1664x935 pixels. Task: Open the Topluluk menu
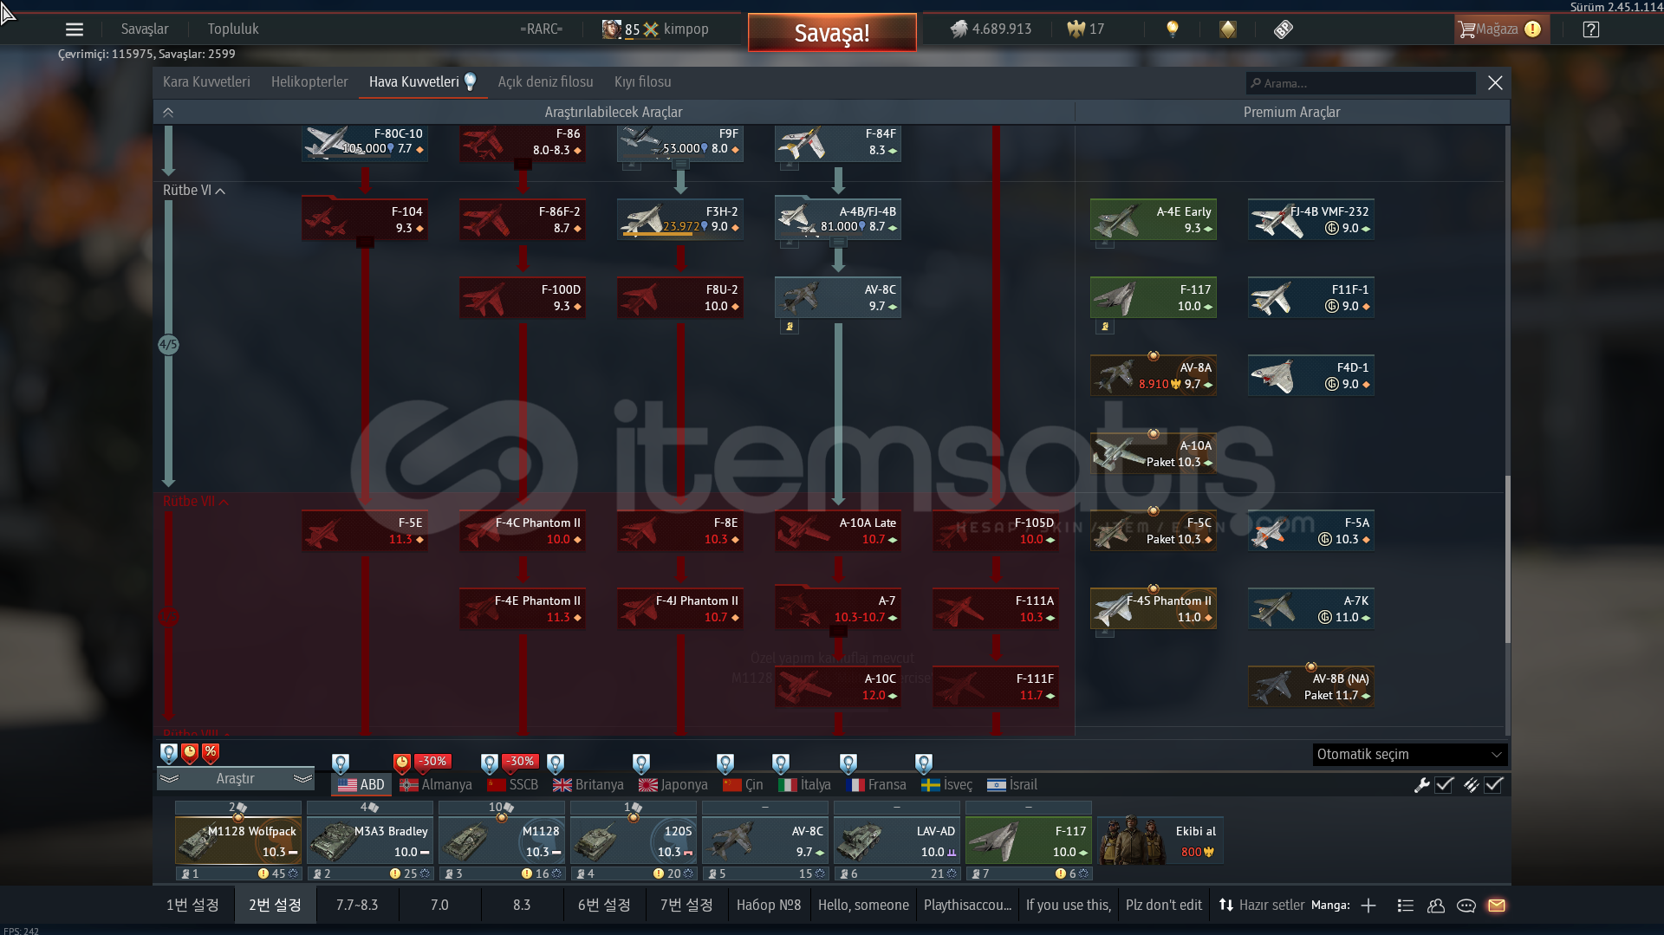point(233,29)
